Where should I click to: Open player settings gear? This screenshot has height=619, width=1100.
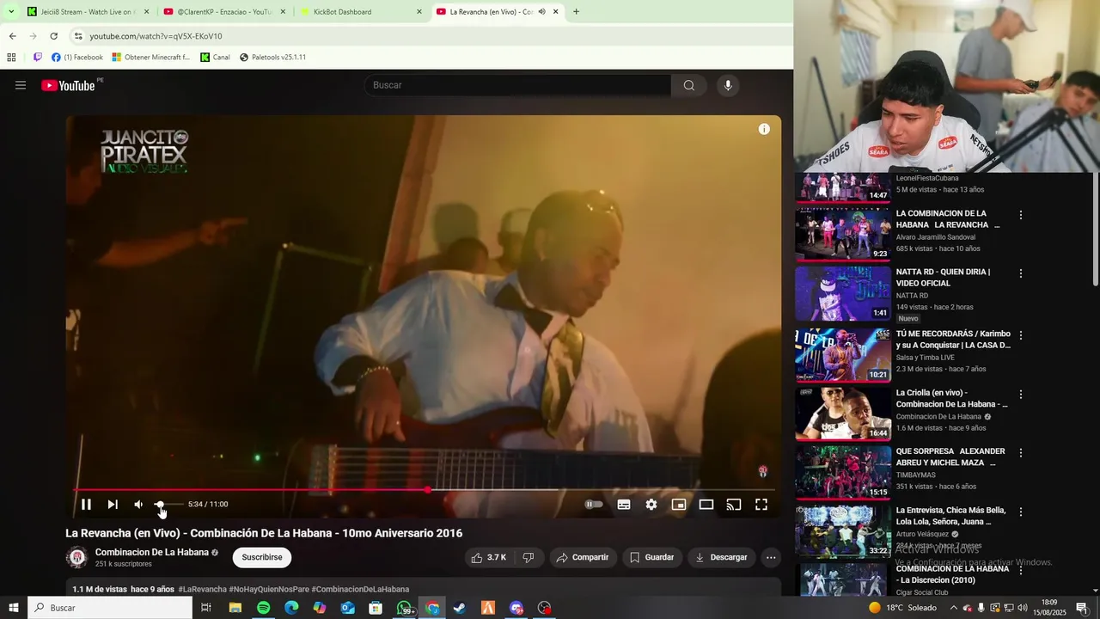pyautogui.click(x=651, y=505)
